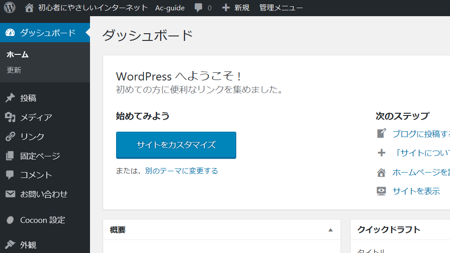Open the コメント menu
This screenshot has height=253, width=450.
point(36,175)
